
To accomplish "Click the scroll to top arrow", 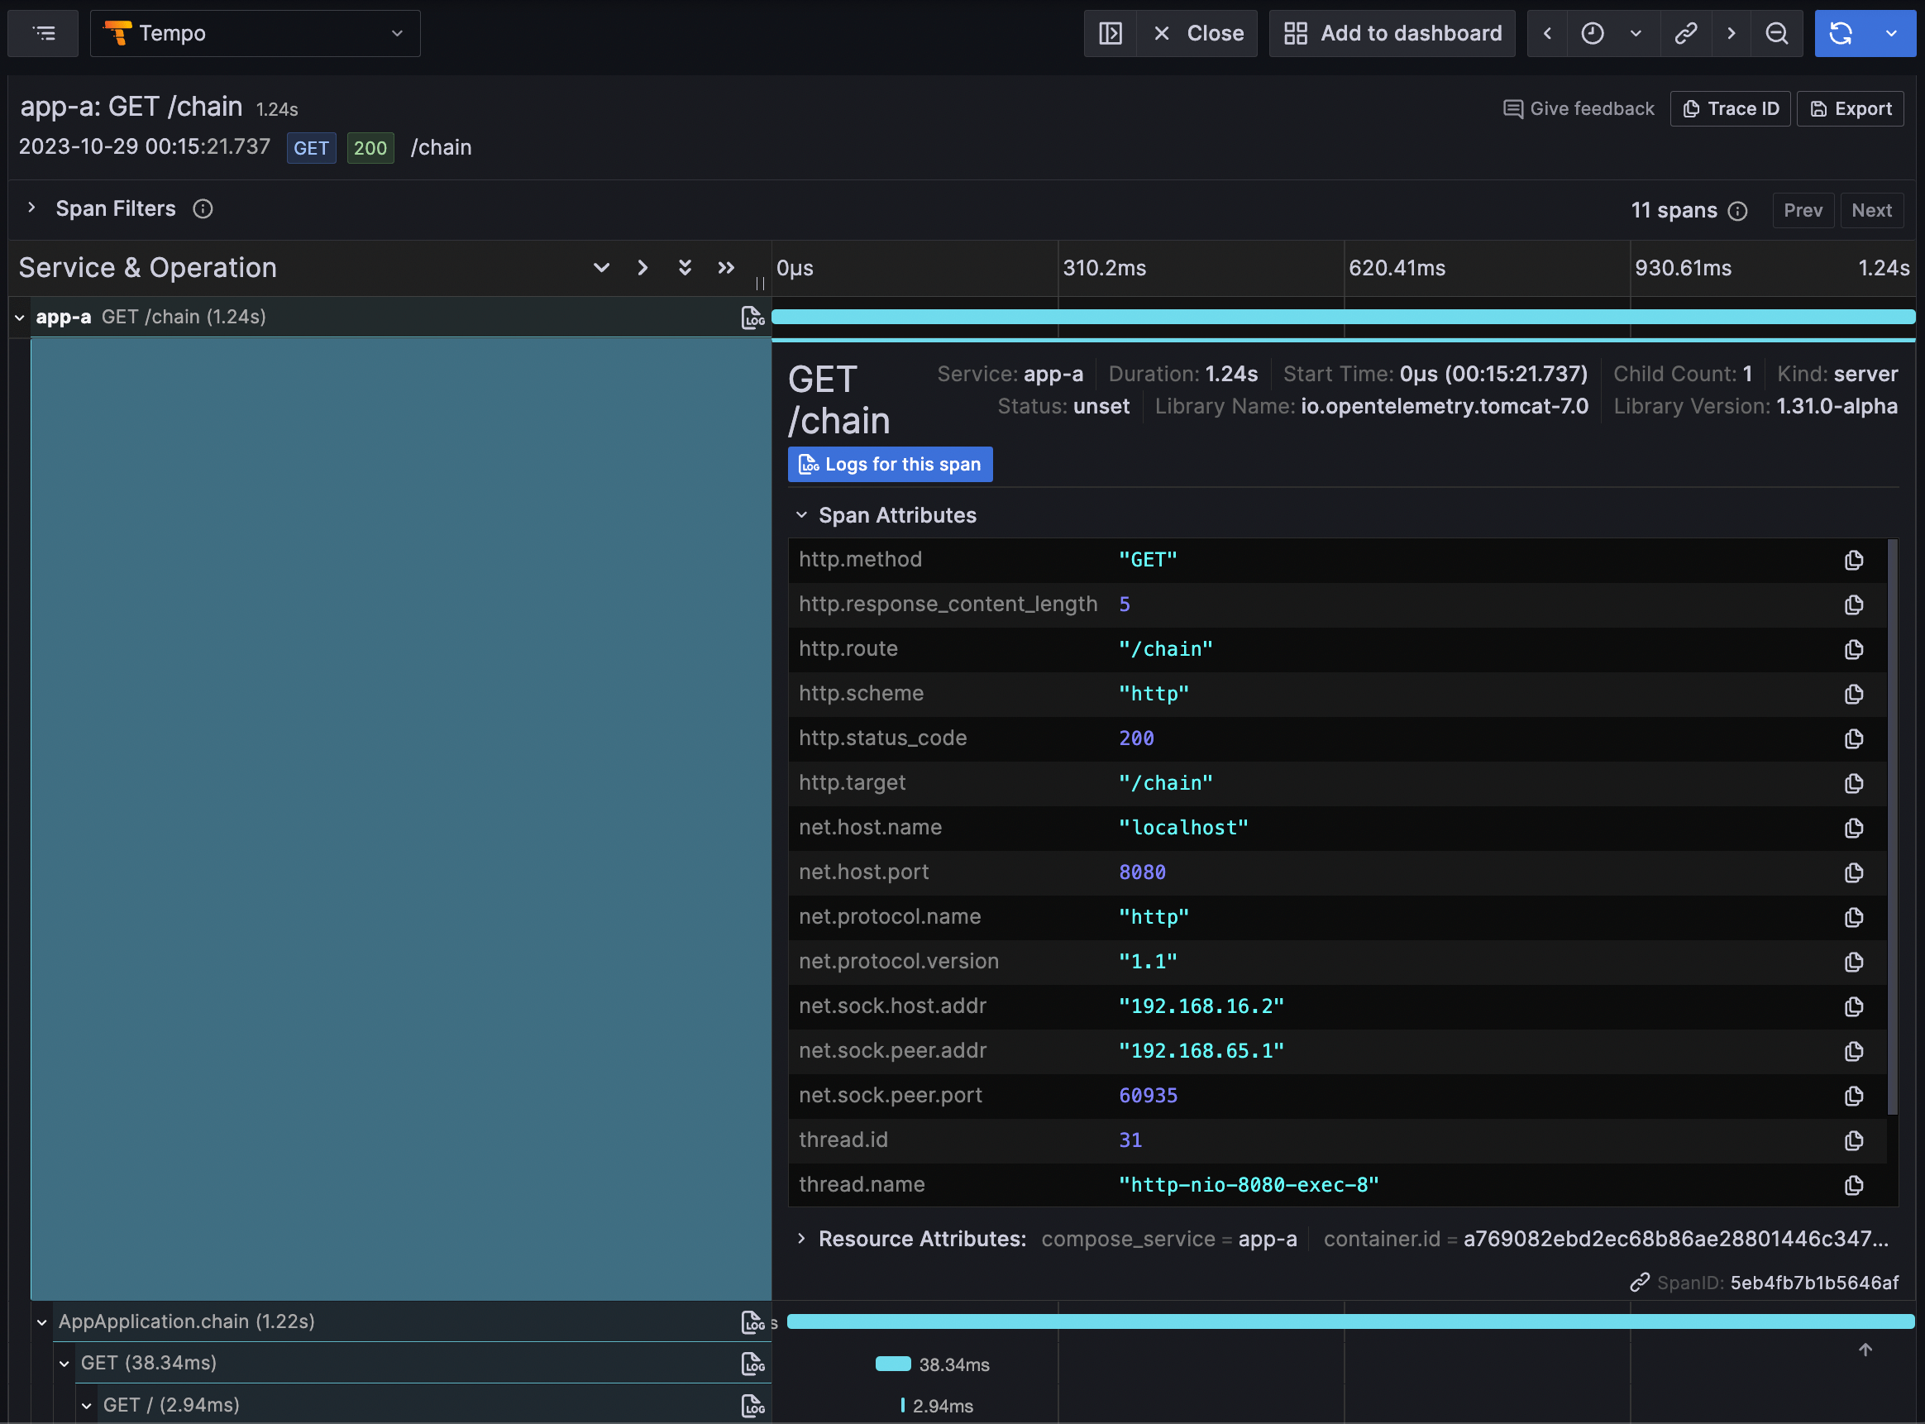I will [x=1865, y=1350].
